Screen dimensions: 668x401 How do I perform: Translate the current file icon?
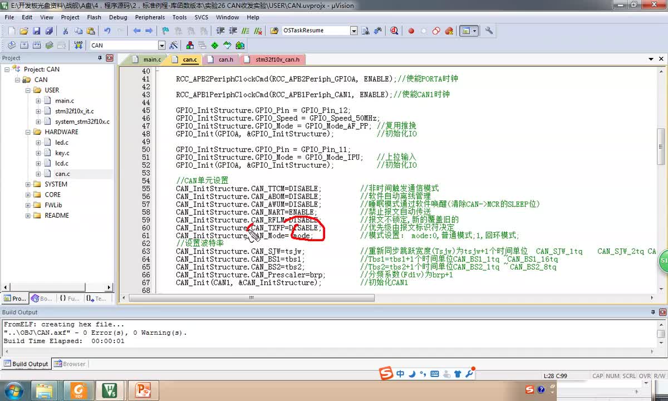(12, 45)
